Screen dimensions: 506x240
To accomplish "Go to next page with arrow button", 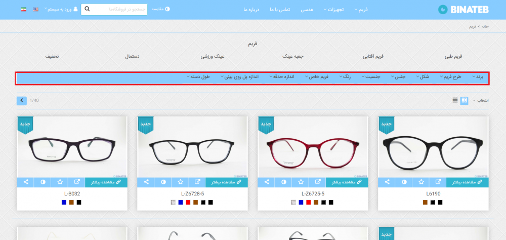I will click(x=22, y=100).
